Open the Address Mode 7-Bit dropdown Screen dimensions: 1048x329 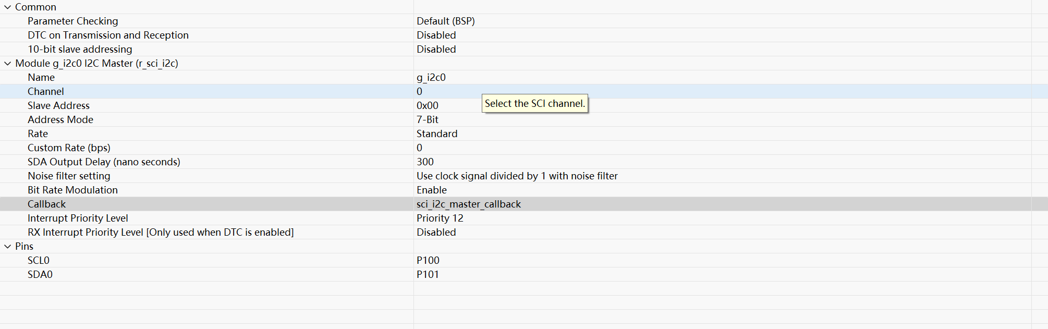click(722, 119)
